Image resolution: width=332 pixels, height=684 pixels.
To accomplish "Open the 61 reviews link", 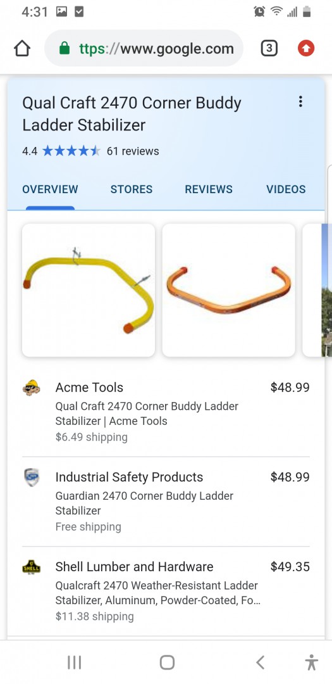I will tap(133, 151).
